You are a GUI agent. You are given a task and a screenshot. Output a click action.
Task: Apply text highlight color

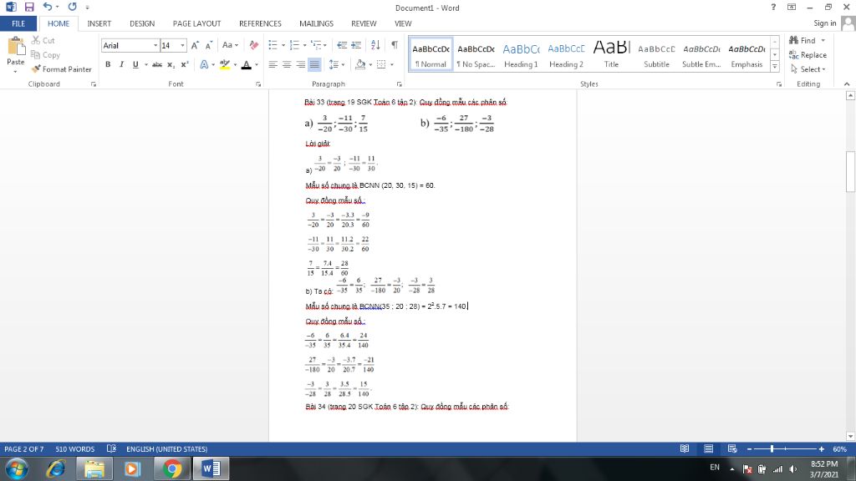[225, 64]
